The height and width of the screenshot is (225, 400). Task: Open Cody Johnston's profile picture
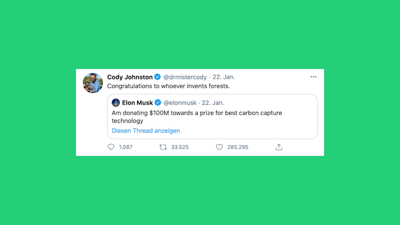point(93,83)
